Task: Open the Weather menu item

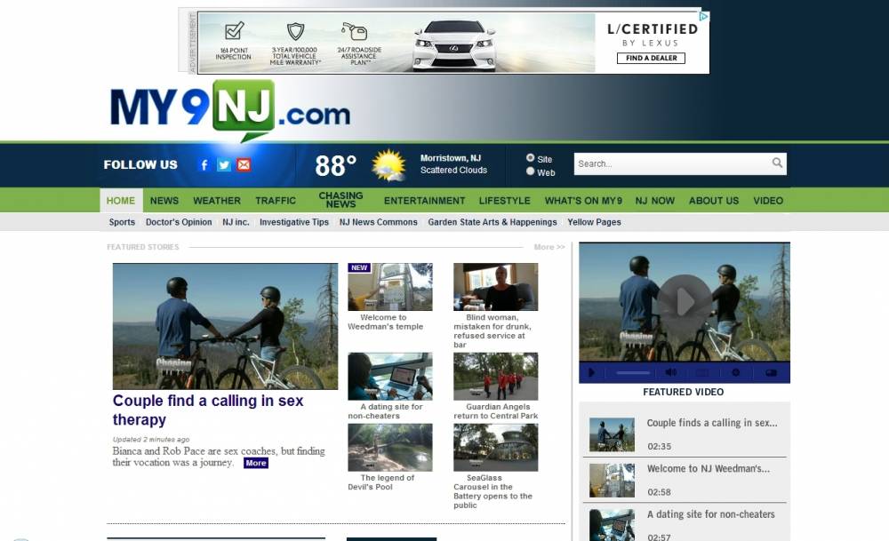Action: click(x=217, y=201)
